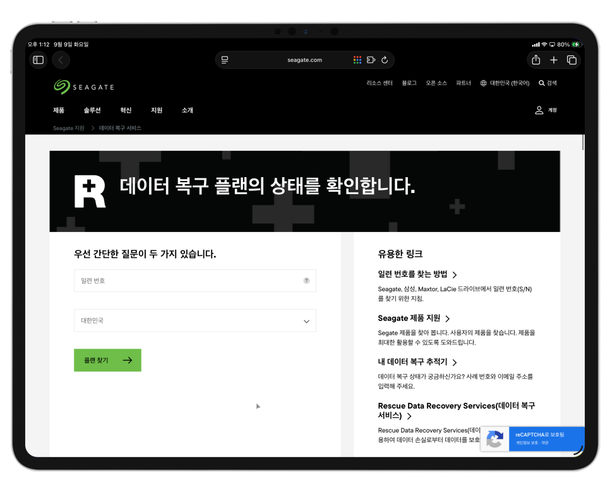The height and width of the screenshot is (495, 610).
Task: Click the search magnifier icon
Action: (542, 83)
